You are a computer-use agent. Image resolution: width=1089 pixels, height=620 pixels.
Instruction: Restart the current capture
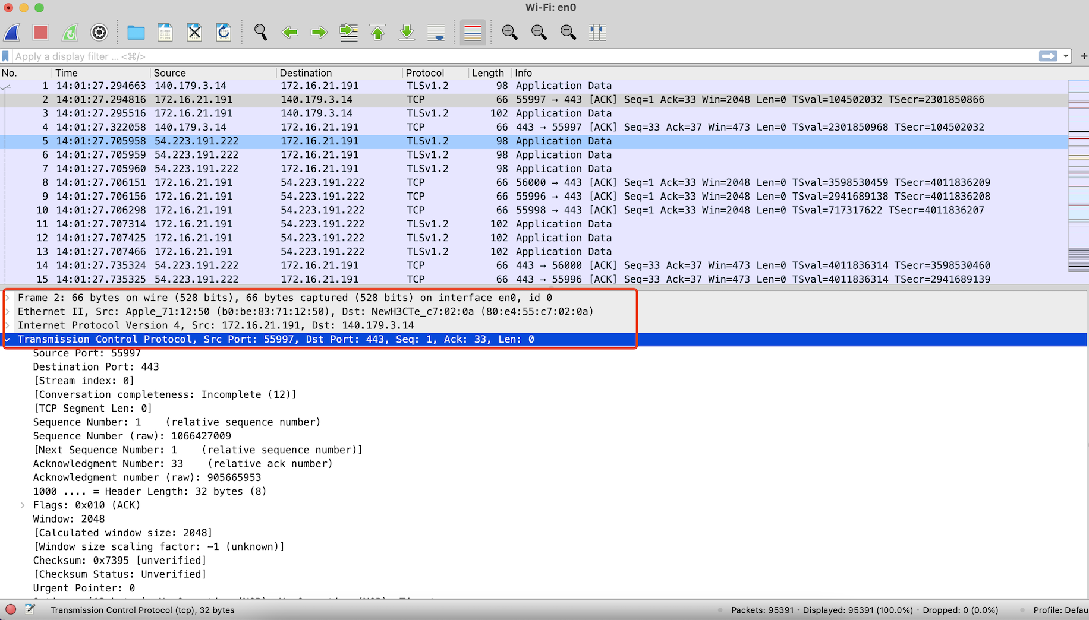point(70,32)
